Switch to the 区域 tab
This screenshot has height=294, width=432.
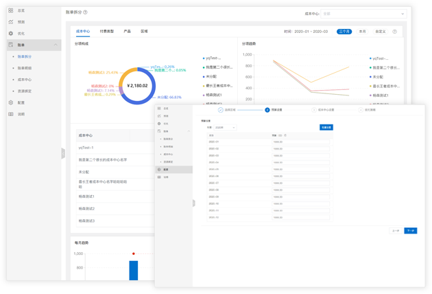[144, 31]
